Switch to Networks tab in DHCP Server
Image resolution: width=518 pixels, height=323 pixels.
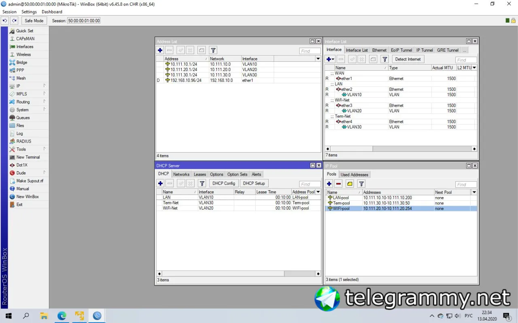click(x=181, y=174)
